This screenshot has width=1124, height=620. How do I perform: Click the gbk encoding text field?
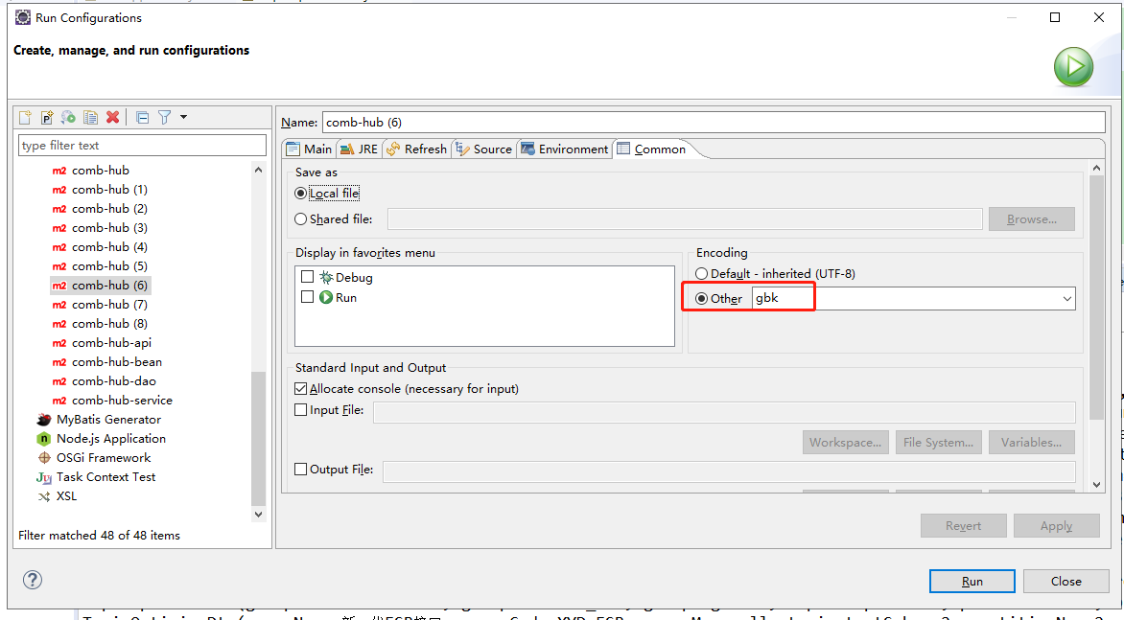point(906,299)
